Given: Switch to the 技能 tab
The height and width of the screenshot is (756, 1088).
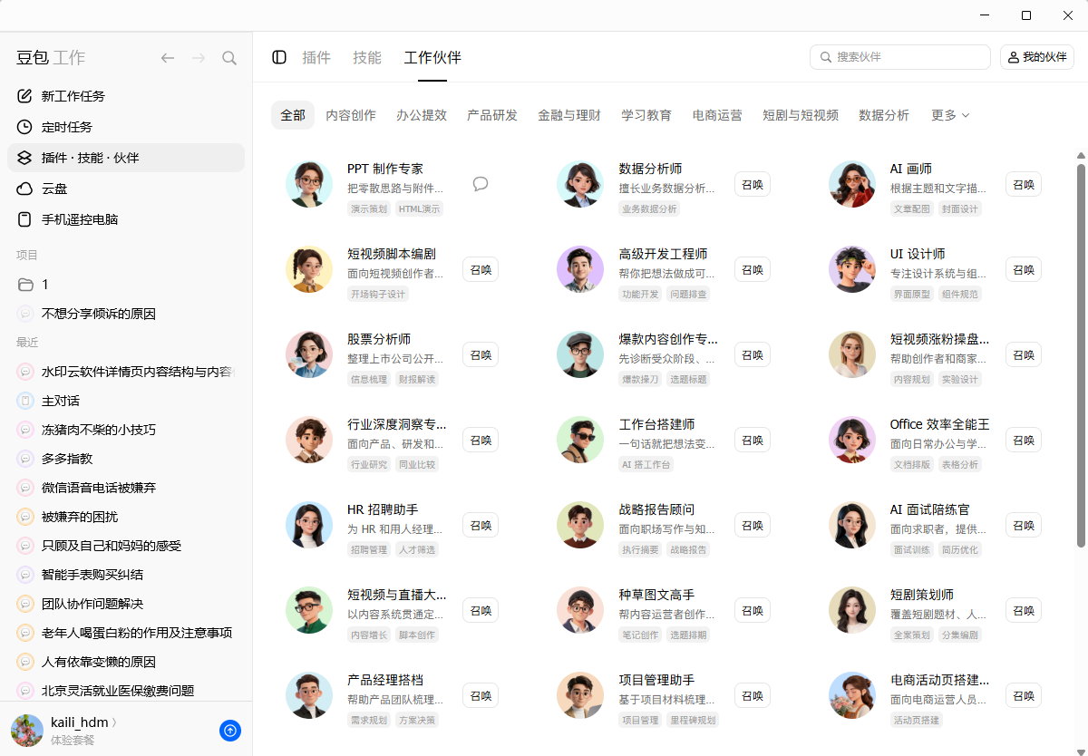Looking at the screenshot, I should (367, 57).
